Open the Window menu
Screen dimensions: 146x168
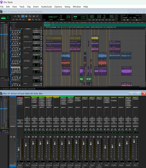click(x=77, y=7)
